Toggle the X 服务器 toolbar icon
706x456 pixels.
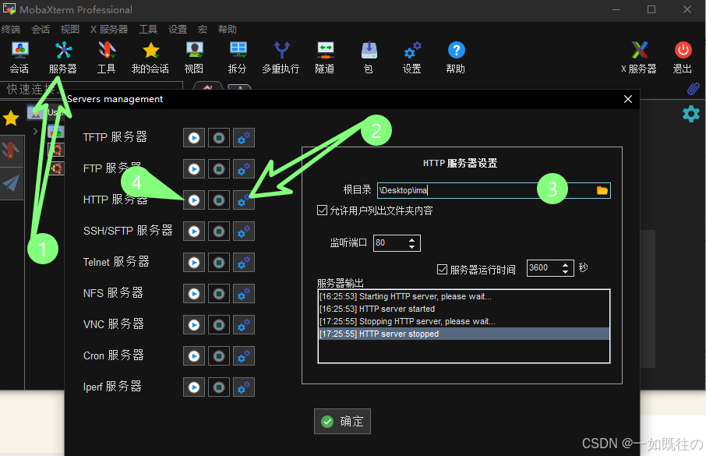pos(639,57)
